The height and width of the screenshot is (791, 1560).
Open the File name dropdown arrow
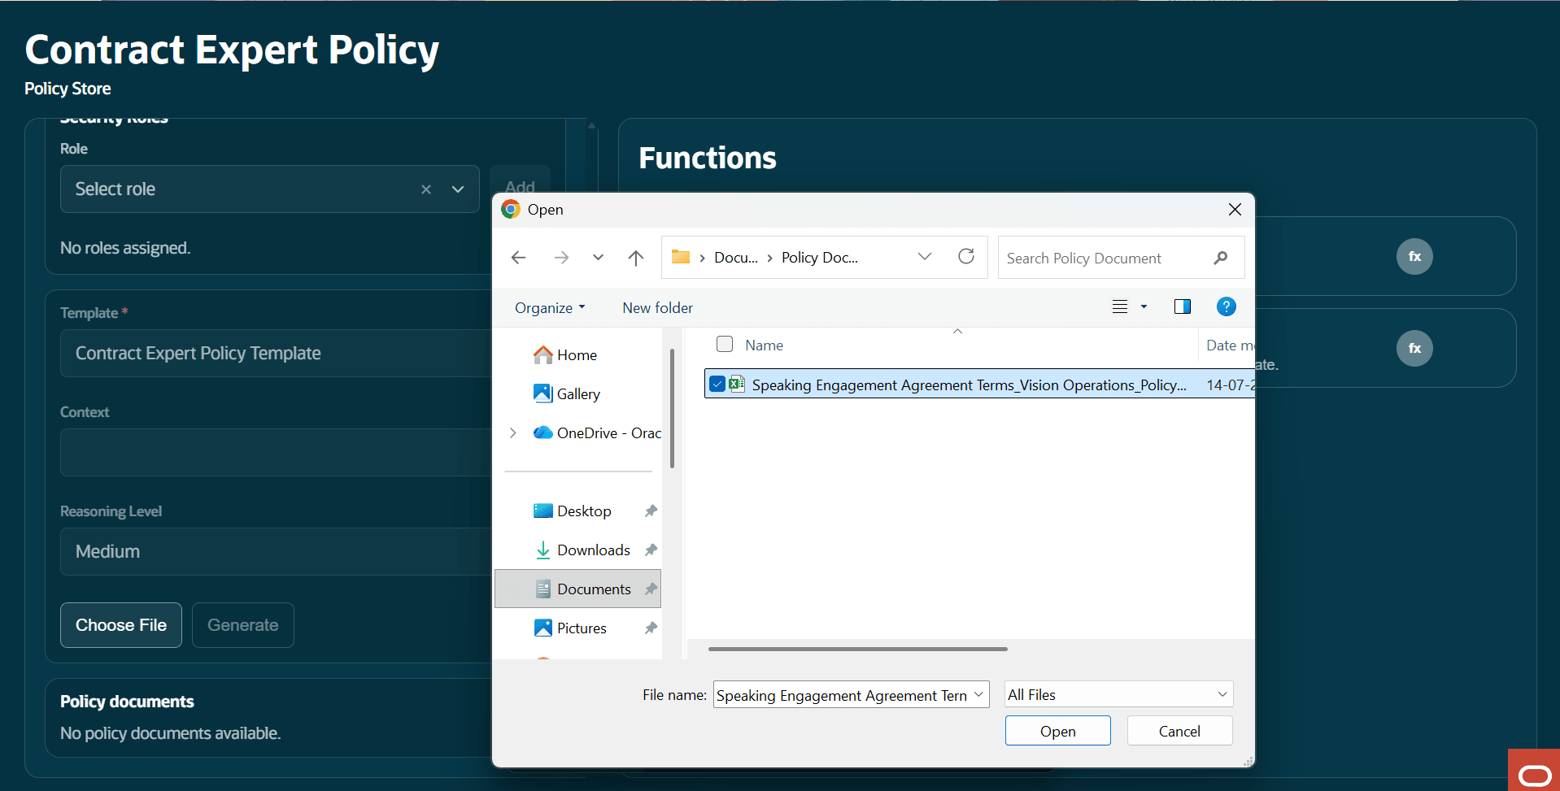[x=978, y=694]
